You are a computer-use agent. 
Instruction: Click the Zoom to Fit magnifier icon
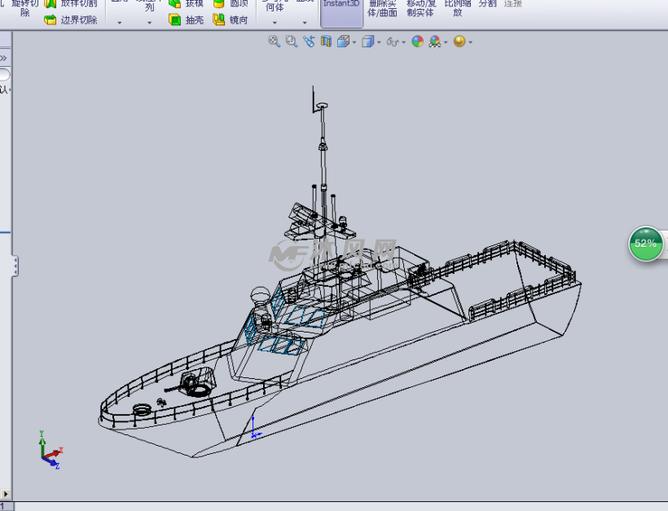click(x=275, y=42)
